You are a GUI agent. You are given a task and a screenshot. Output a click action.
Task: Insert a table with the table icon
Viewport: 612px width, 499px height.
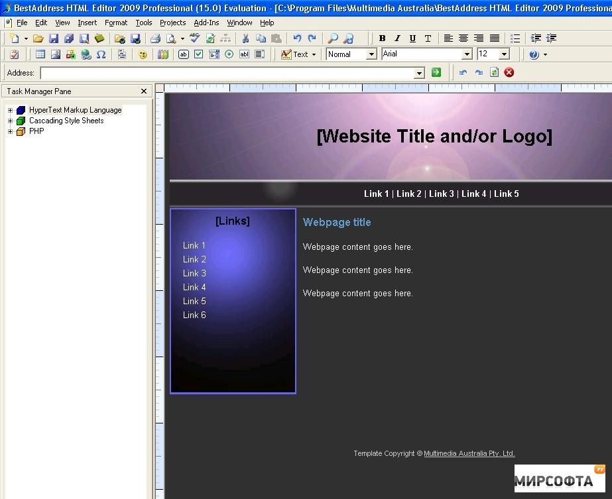coord(40,54)
